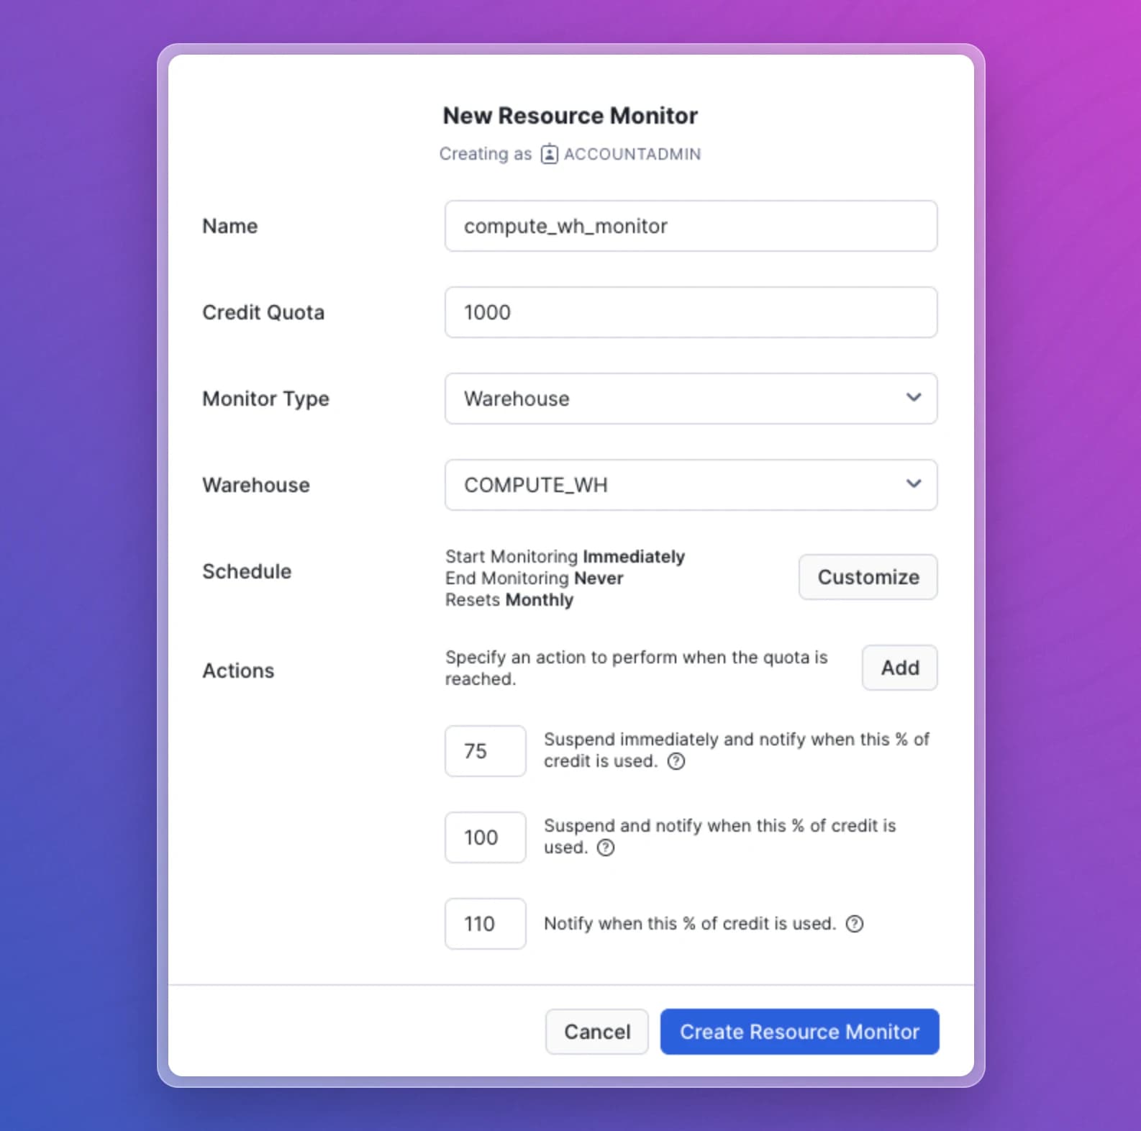1141x1131 pixels.
Task: Click the ACCOUNTADMIN role badge icon
Action: (549, 154)
